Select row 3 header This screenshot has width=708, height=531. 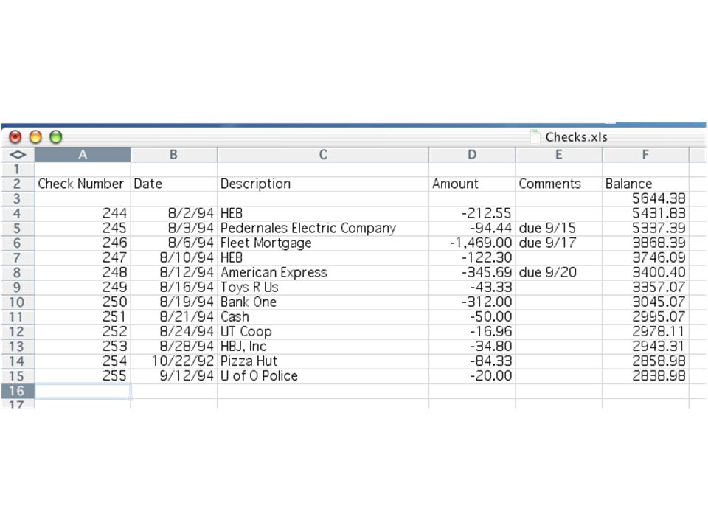coord(17,199)
